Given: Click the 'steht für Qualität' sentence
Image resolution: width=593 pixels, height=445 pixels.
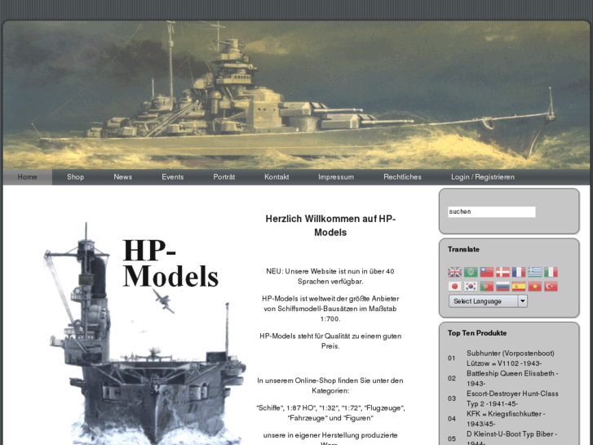Looking at the screenshot, I should [330, 340].
